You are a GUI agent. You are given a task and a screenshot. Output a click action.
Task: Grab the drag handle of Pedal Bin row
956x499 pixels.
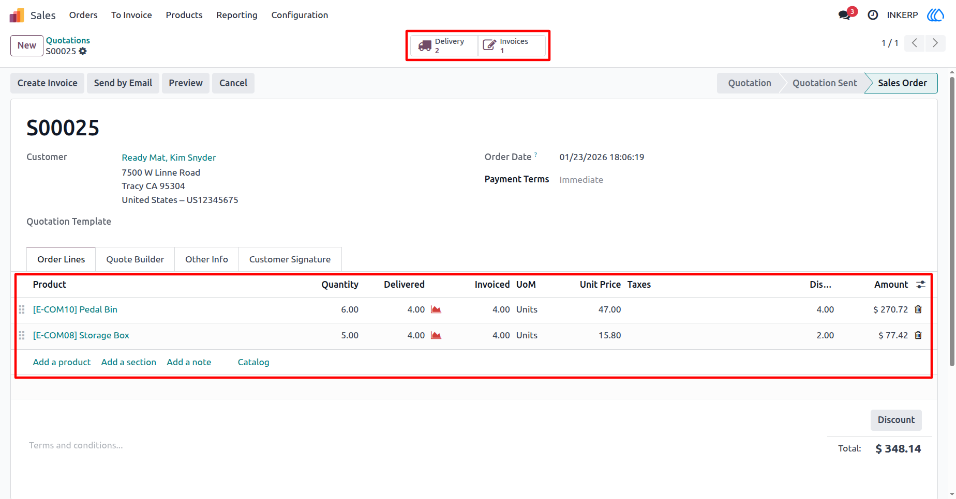[22, 309]
